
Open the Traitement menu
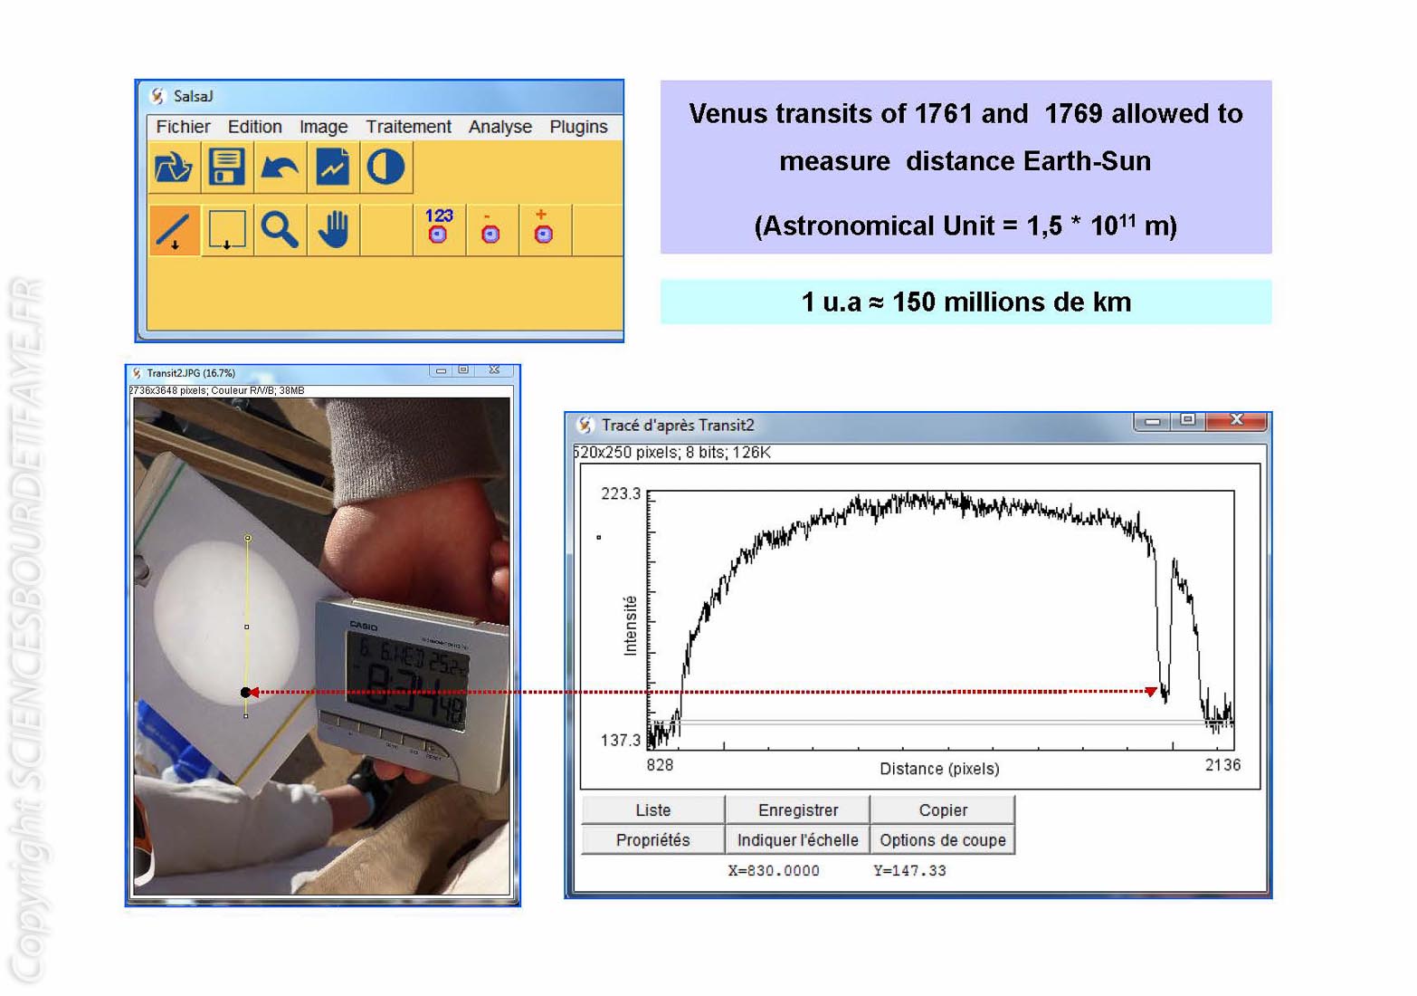click(408, 127)
